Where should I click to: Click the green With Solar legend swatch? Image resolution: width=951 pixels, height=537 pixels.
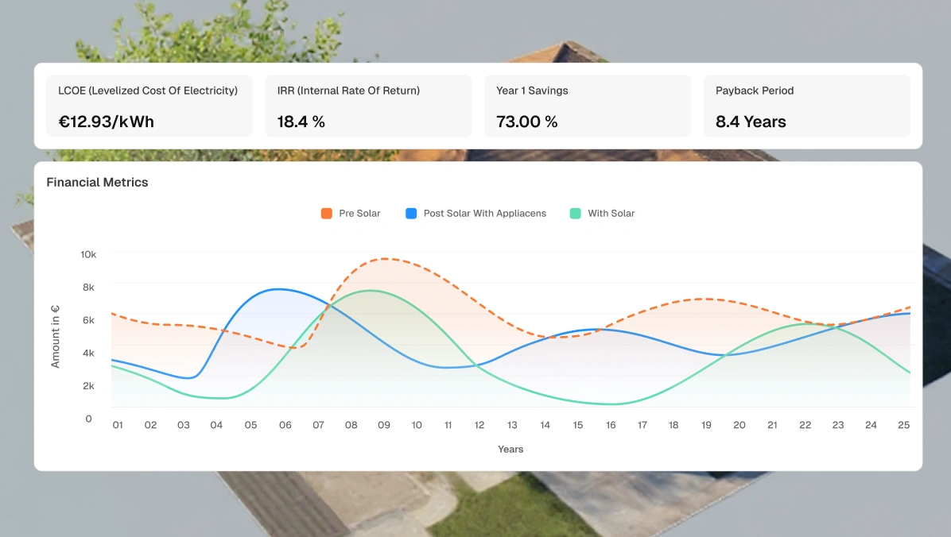coord(575,214)
